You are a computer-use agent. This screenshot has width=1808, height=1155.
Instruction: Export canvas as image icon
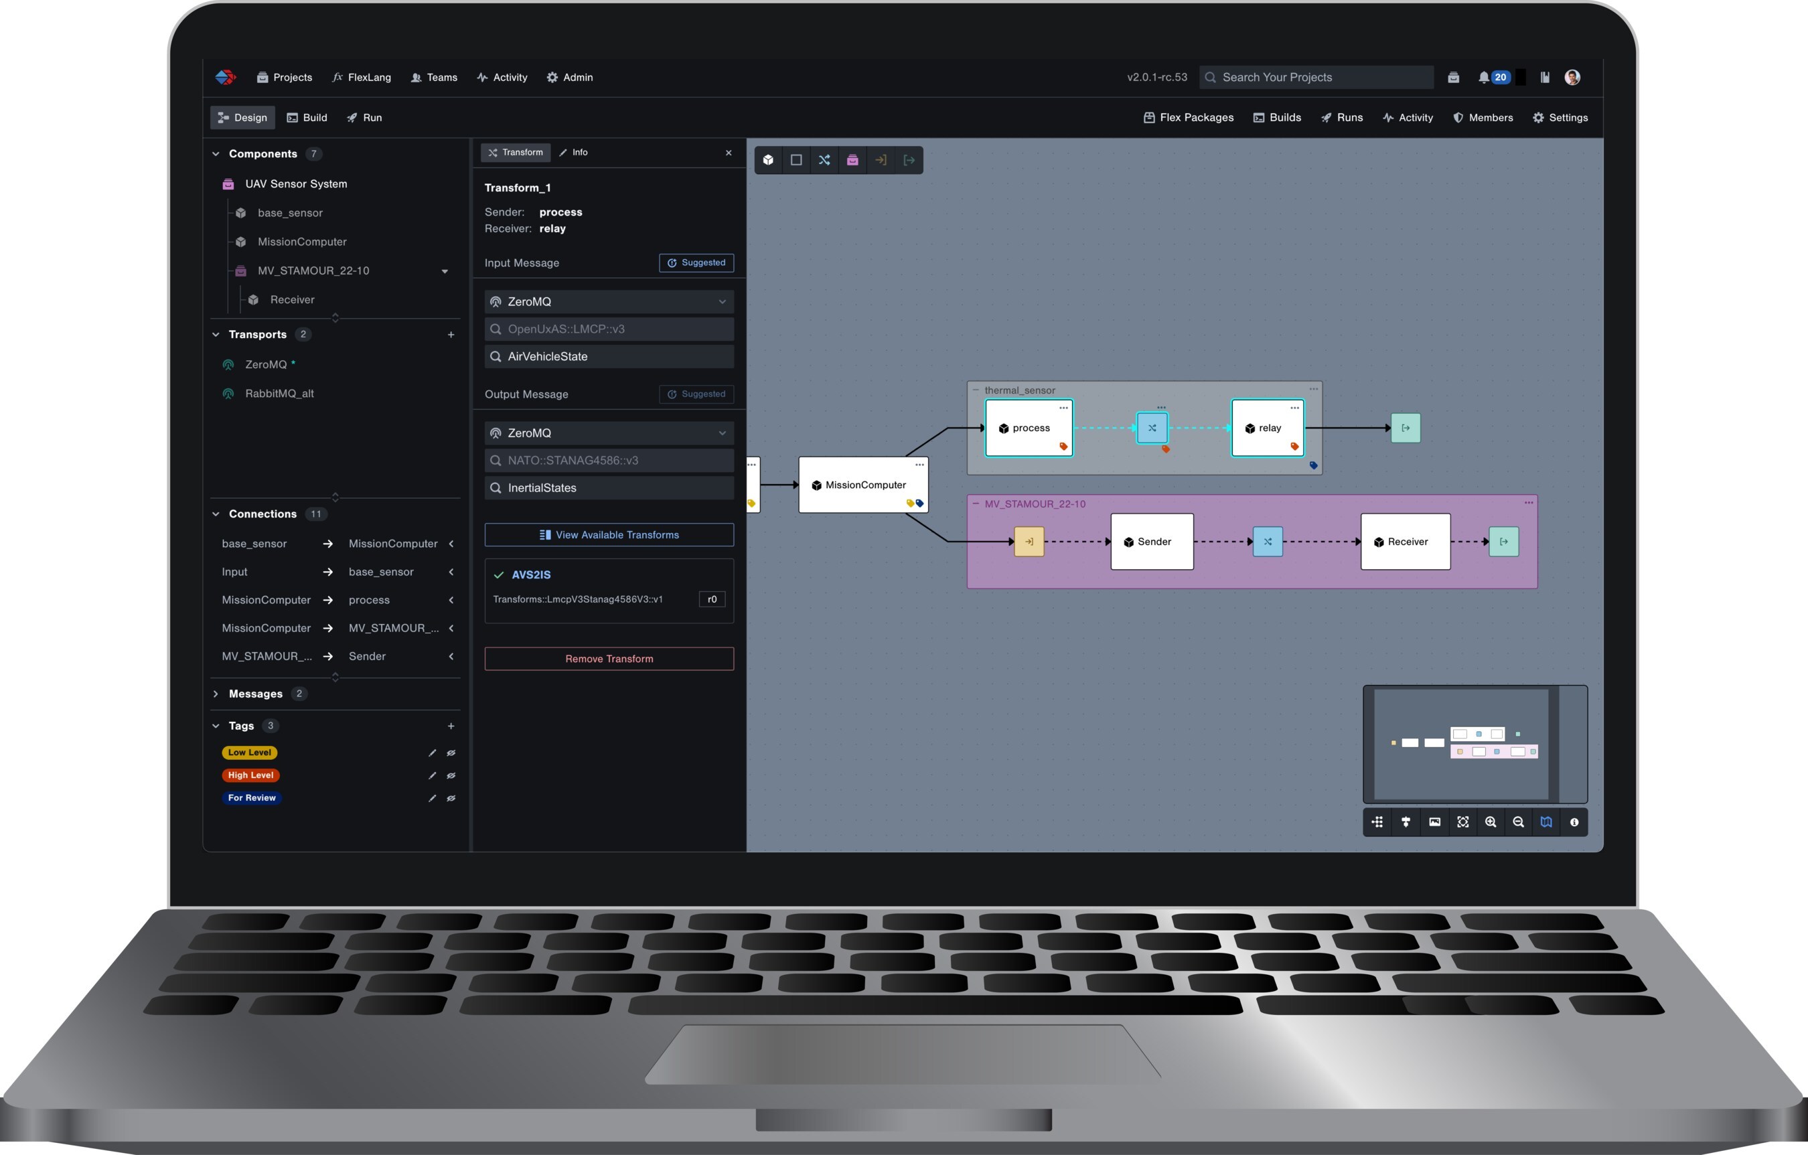click(1434, 822)
